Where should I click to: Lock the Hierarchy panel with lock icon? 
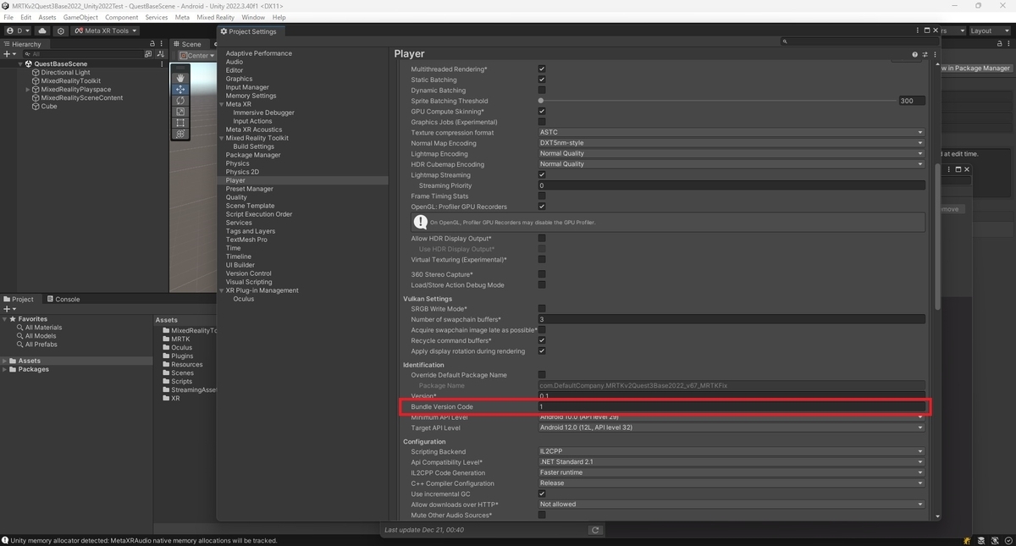(152, 44)
